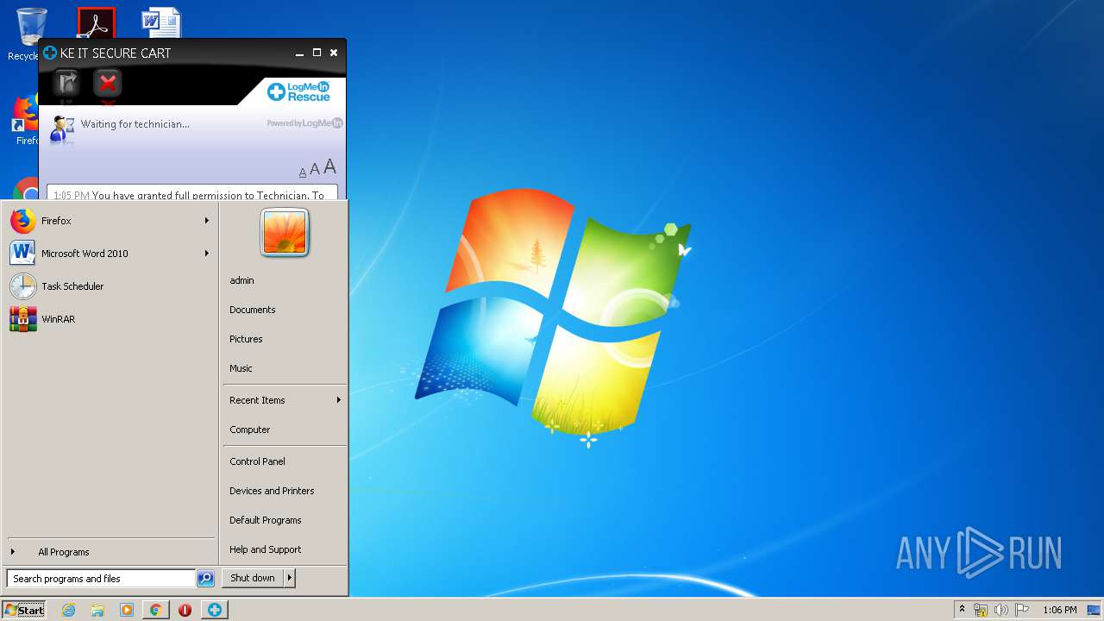Open Devices and Printers
Viewport: 1104px width, 621px height.
click(x=285, y=491)
